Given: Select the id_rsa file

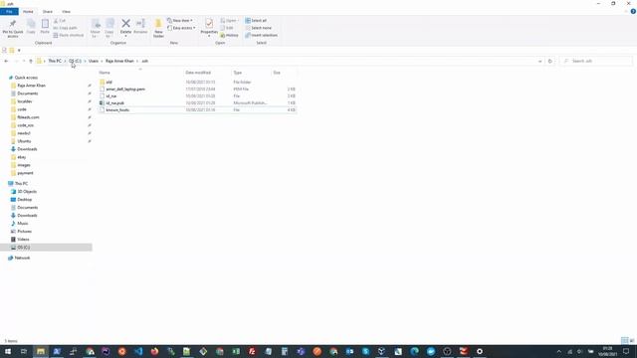Looking at the screenshot, I should tap(197, 96).
